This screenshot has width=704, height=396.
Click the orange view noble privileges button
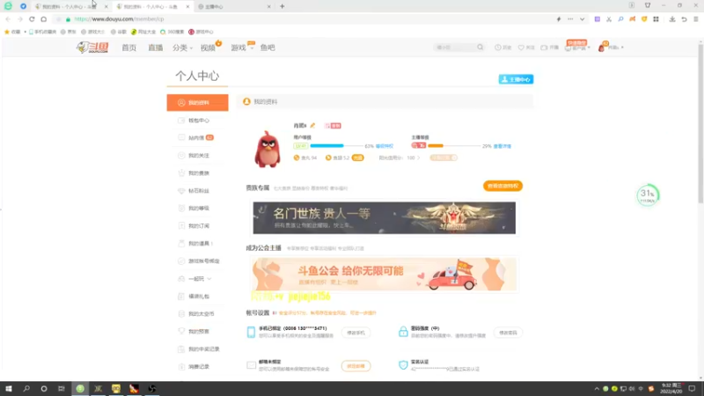[502, 186]
